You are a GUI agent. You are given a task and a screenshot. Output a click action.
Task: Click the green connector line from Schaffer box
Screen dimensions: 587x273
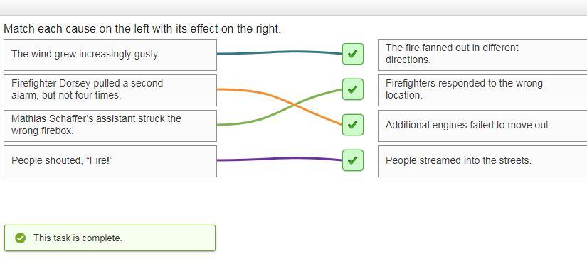255,121
